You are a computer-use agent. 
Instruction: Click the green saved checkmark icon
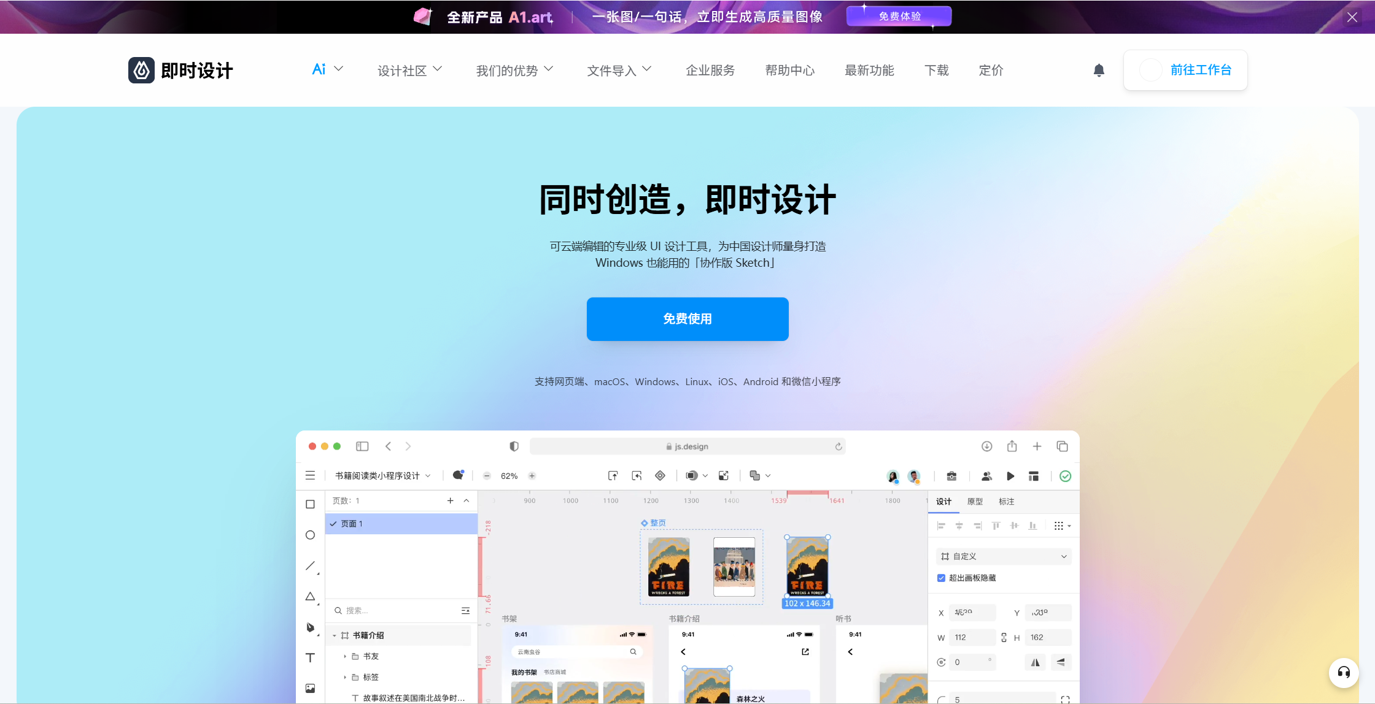pos(1066,476)
